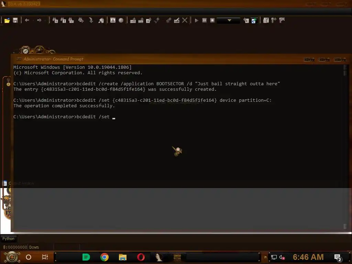352x264 pixels.
Task: Click the binoculars search icon with grid
Action: (55, 20)
